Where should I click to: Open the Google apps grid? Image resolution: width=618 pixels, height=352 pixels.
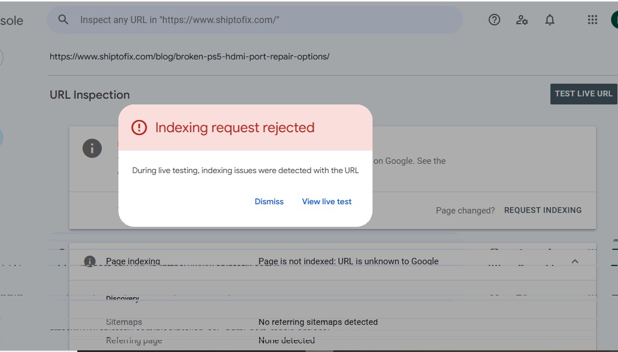592,20
